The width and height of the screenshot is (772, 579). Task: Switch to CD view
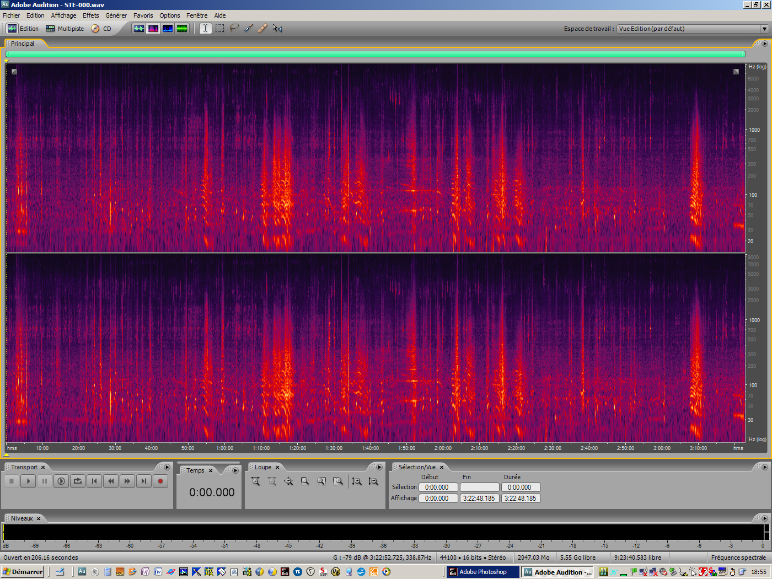107,28
